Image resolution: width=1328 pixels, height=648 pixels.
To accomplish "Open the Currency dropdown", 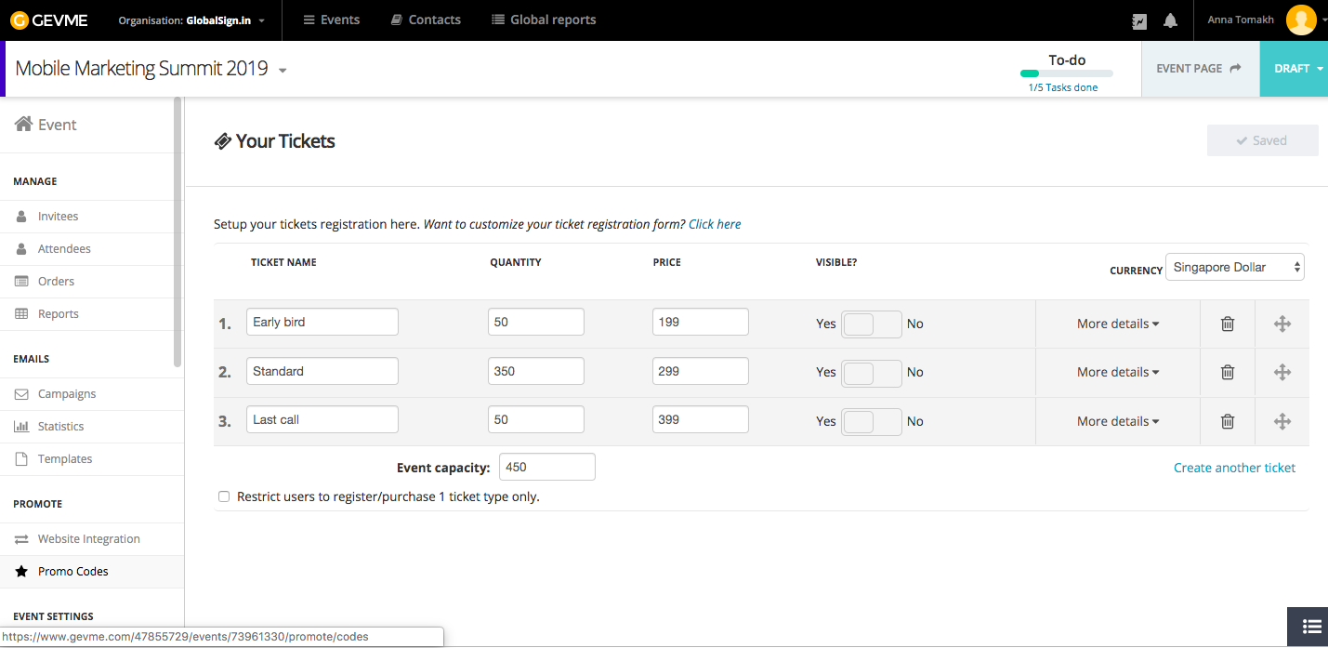I will 1234,267.
